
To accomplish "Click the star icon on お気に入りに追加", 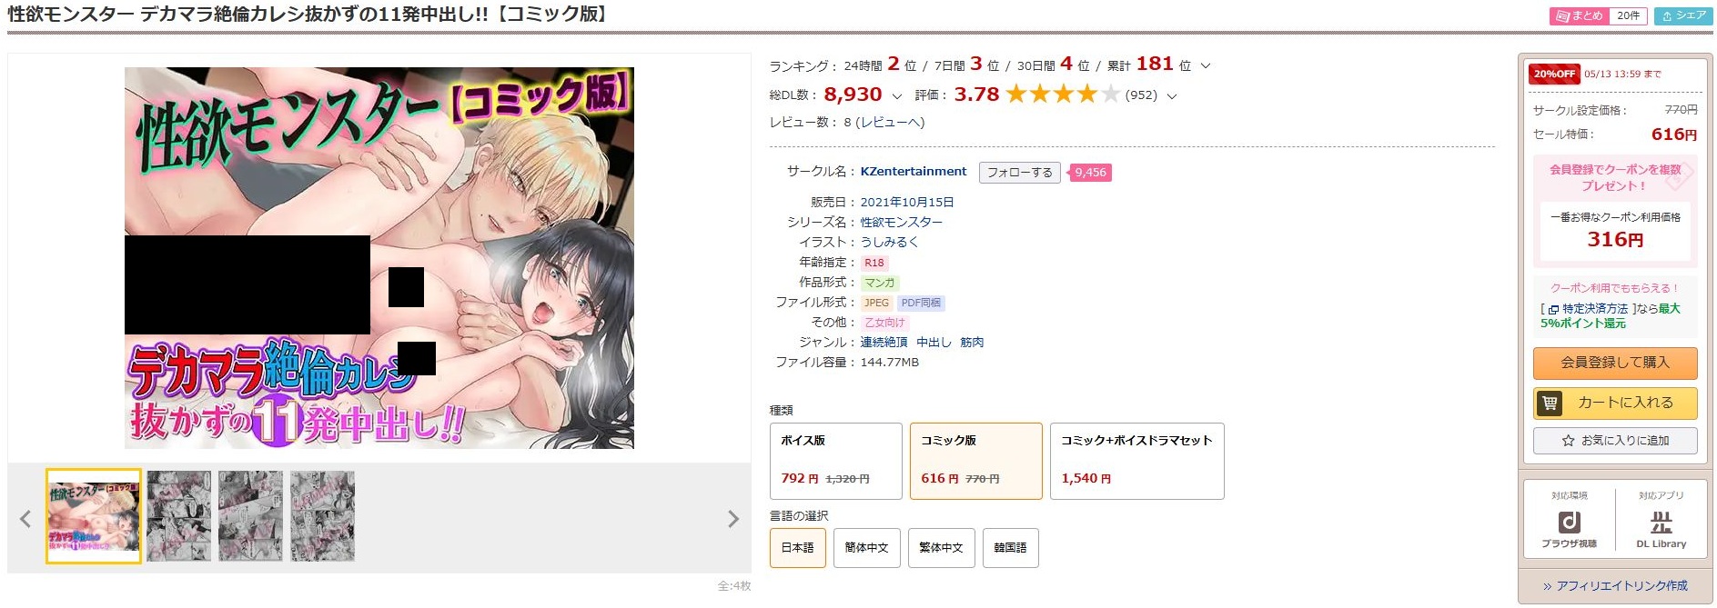I will pos(1568,441).
